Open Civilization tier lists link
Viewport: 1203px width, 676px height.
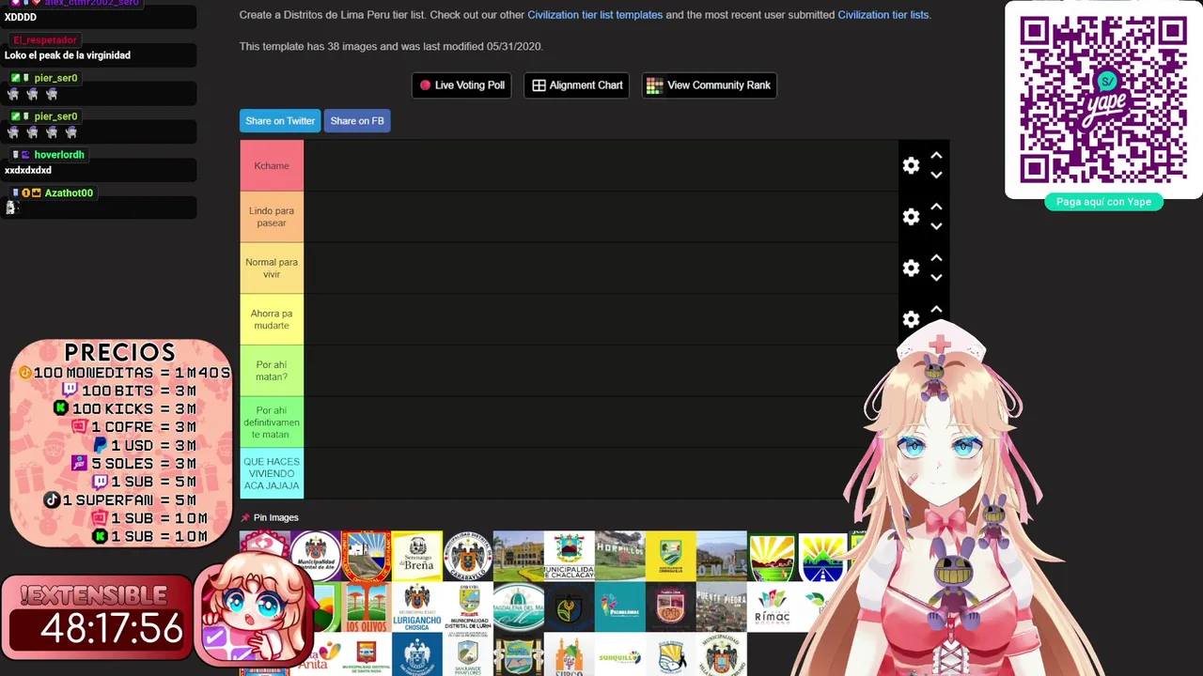(x=883, y=15)
